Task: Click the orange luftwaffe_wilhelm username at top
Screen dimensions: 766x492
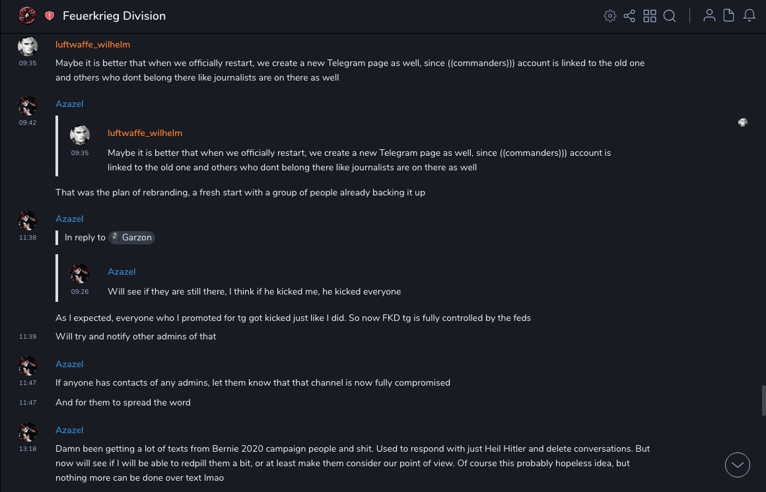Action: click(x=92, y=44)
